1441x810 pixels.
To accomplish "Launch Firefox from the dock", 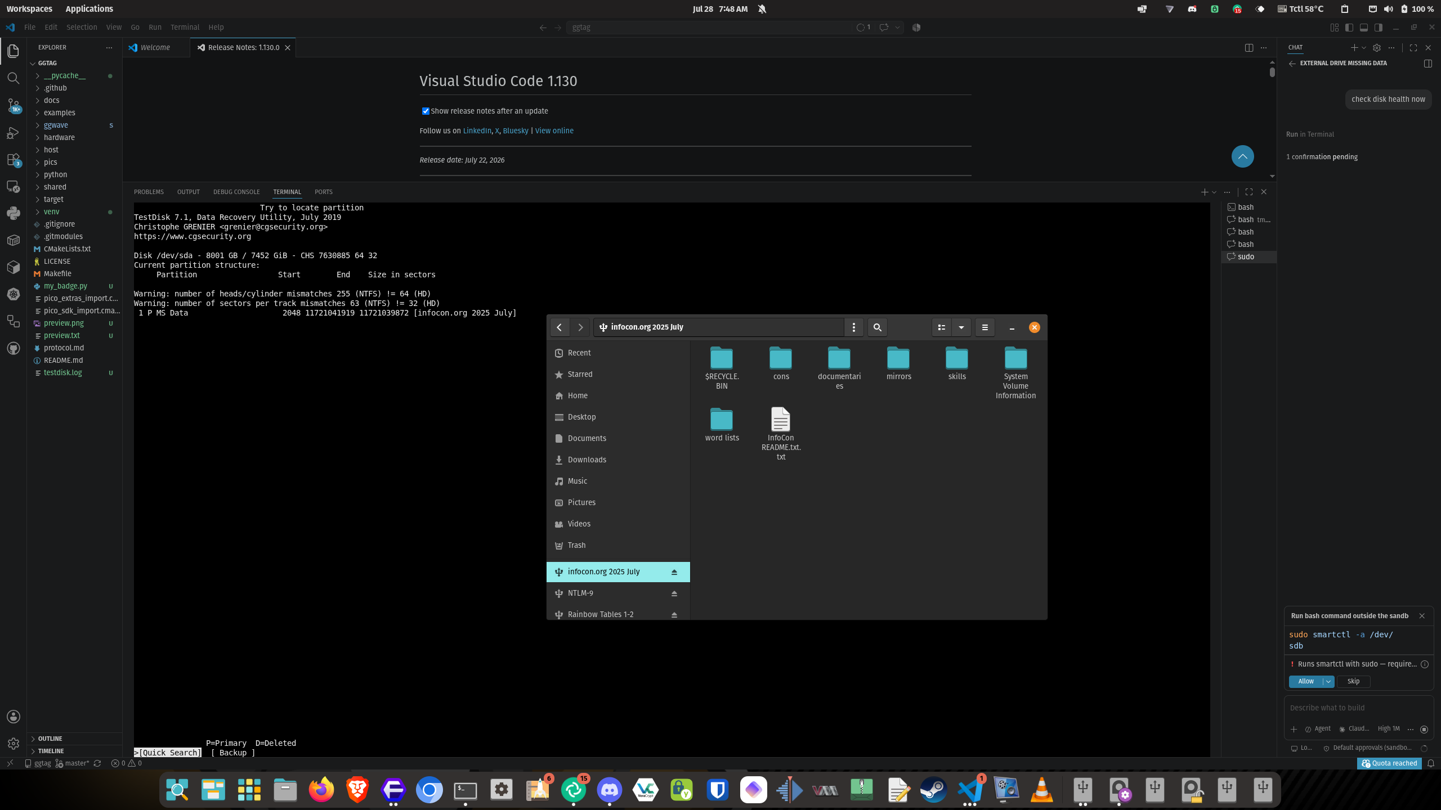I will pyautogui.click(x=321, y=790).
